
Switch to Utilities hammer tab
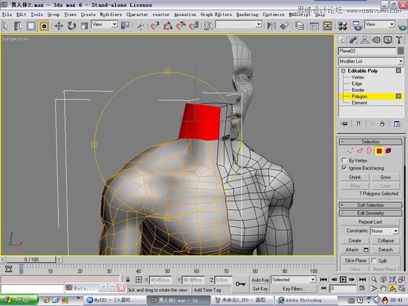coord(399,40)
